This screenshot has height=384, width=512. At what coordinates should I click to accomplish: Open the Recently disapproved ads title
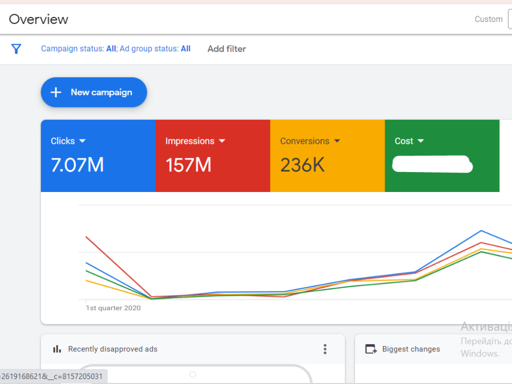pyautogui.click(x=113, y=349)
